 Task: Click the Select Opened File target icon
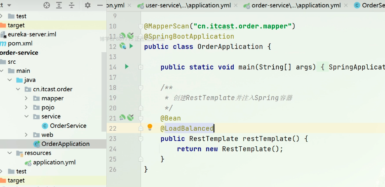coord(47,5)
